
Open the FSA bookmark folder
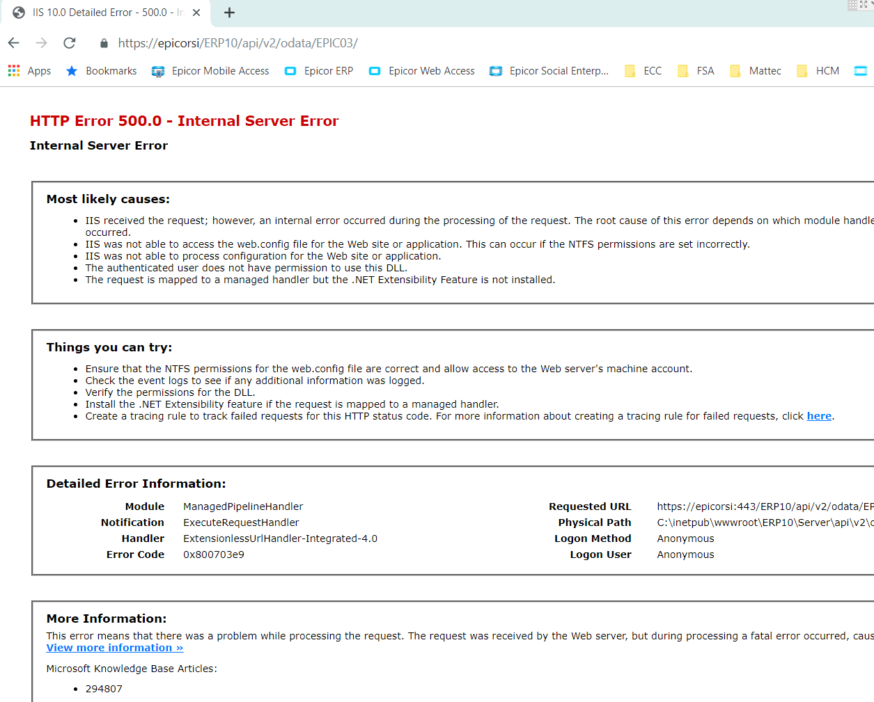(x=696, y=71)
